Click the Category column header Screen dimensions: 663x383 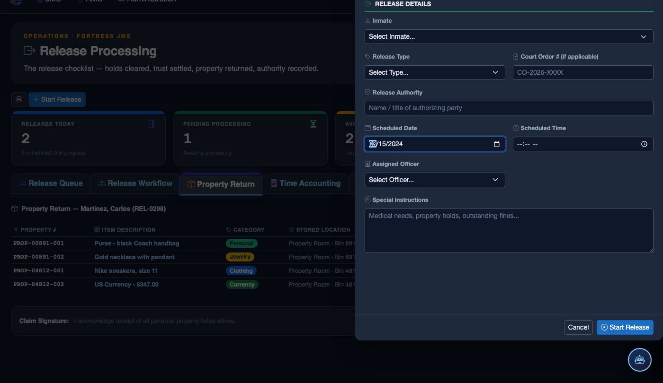245,230
